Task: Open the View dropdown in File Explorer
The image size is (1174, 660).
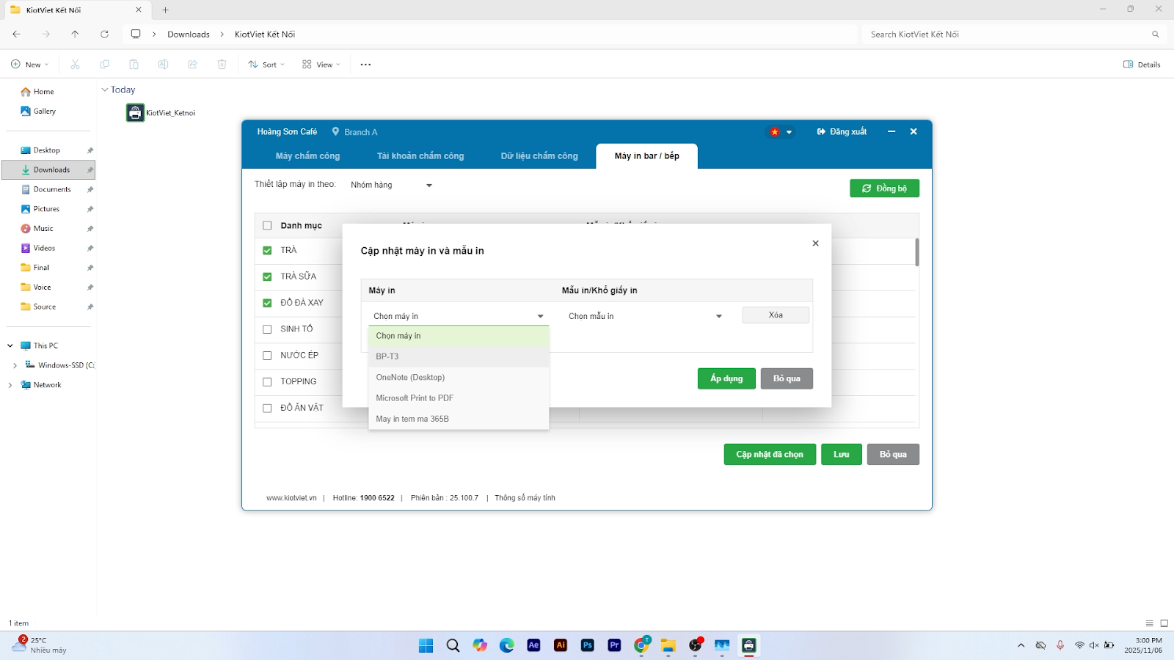Action: pos(321,65)
